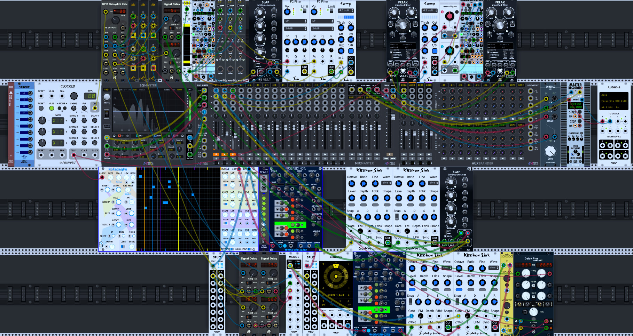The height and width of the screenshot is (336, 633).
Task: Adjust the SWING 1 knob on Clocked
Action: click(x=73, y=120)
